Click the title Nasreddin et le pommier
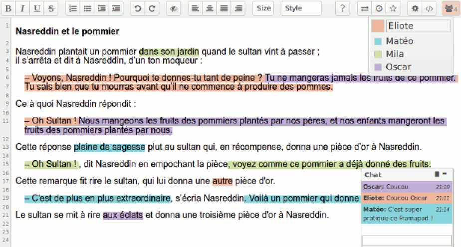Viewport: 461px width, 247px height. click(x=67, y=31)
